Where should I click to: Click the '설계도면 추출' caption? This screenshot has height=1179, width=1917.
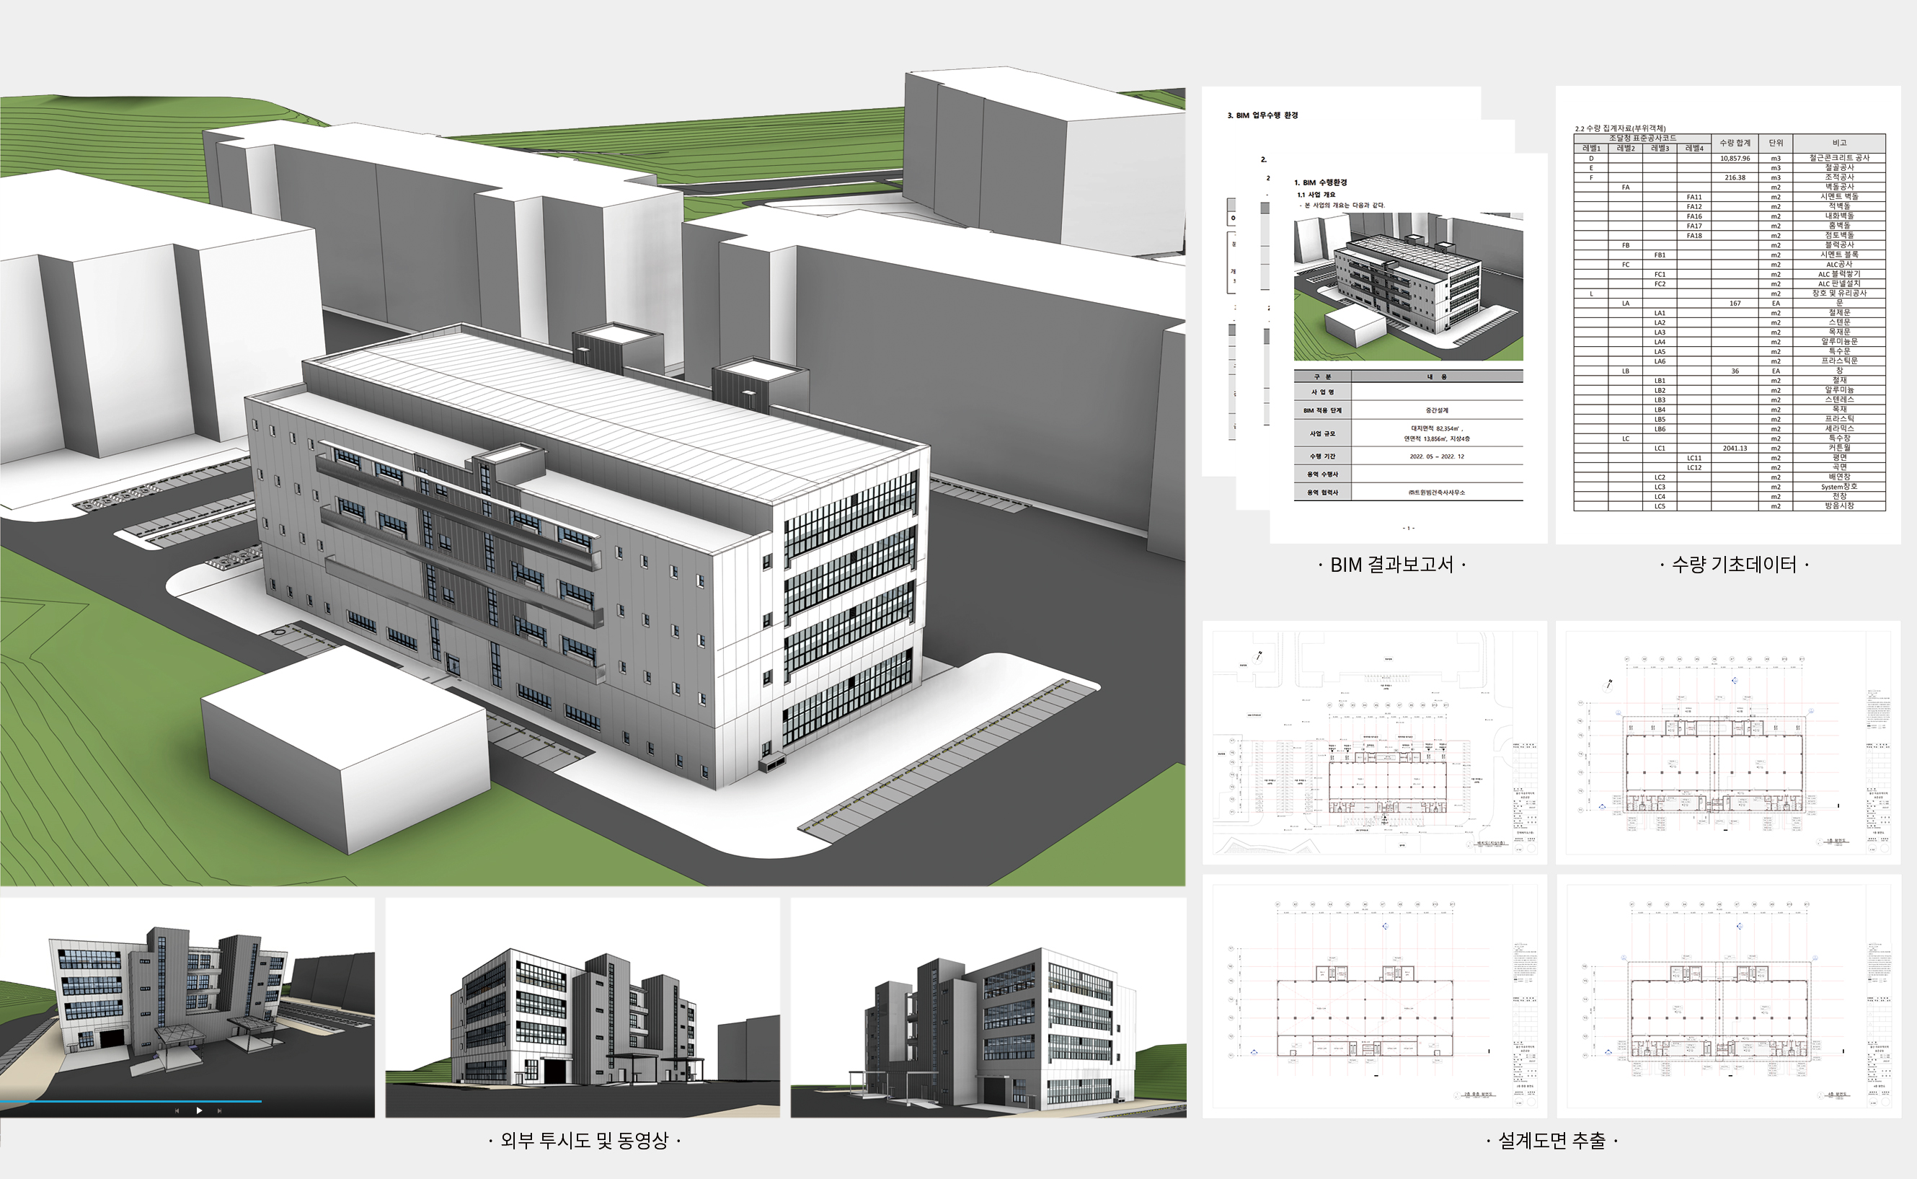point(1551,1141)
